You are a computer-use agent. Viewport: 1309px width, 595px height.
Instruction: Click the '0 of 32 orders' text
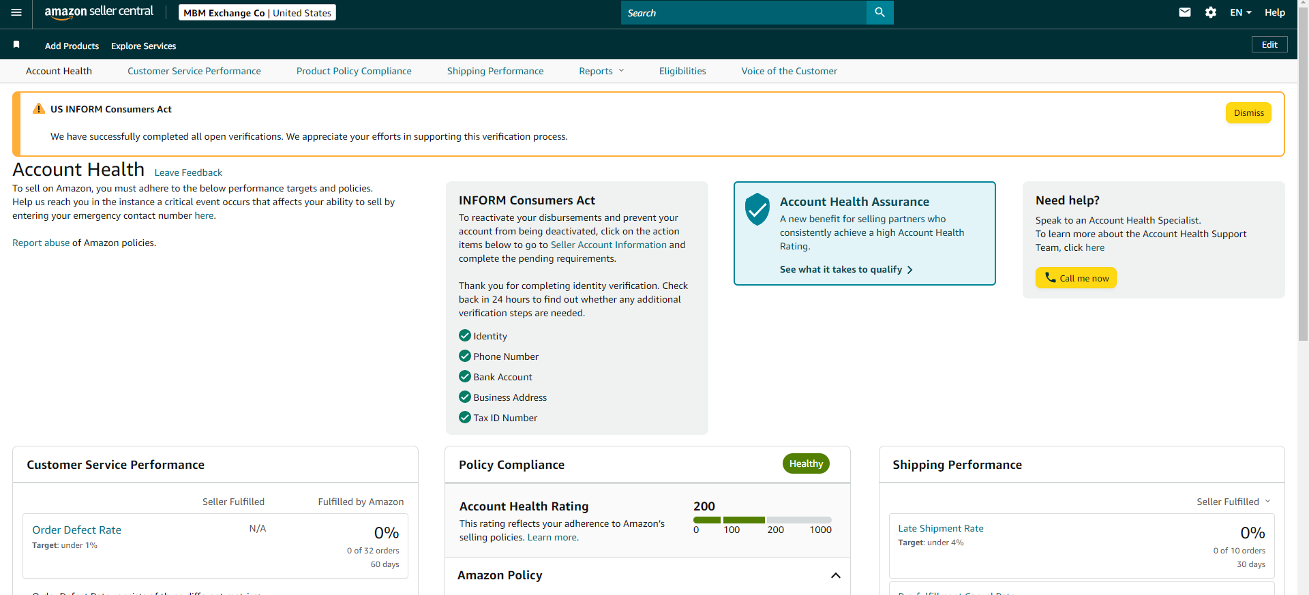(373, 551)
